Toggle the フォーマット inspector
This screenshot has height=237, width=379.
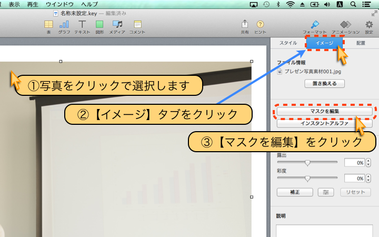tap(314, 27)
